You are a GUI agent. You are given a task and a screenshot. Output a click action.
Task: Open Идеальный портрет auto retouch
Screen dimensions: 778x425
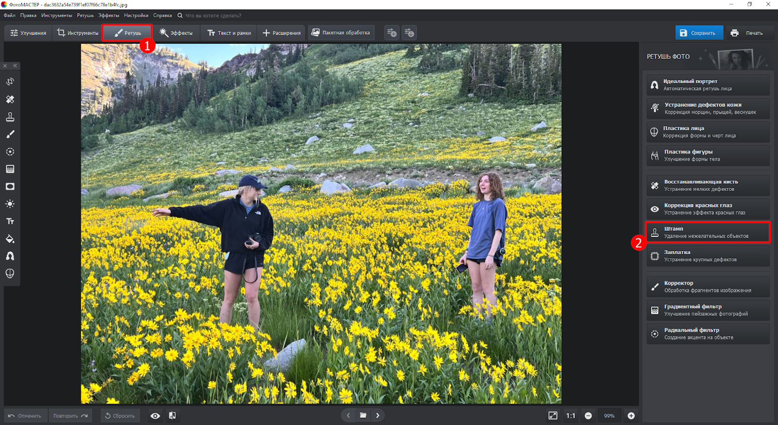708,85
